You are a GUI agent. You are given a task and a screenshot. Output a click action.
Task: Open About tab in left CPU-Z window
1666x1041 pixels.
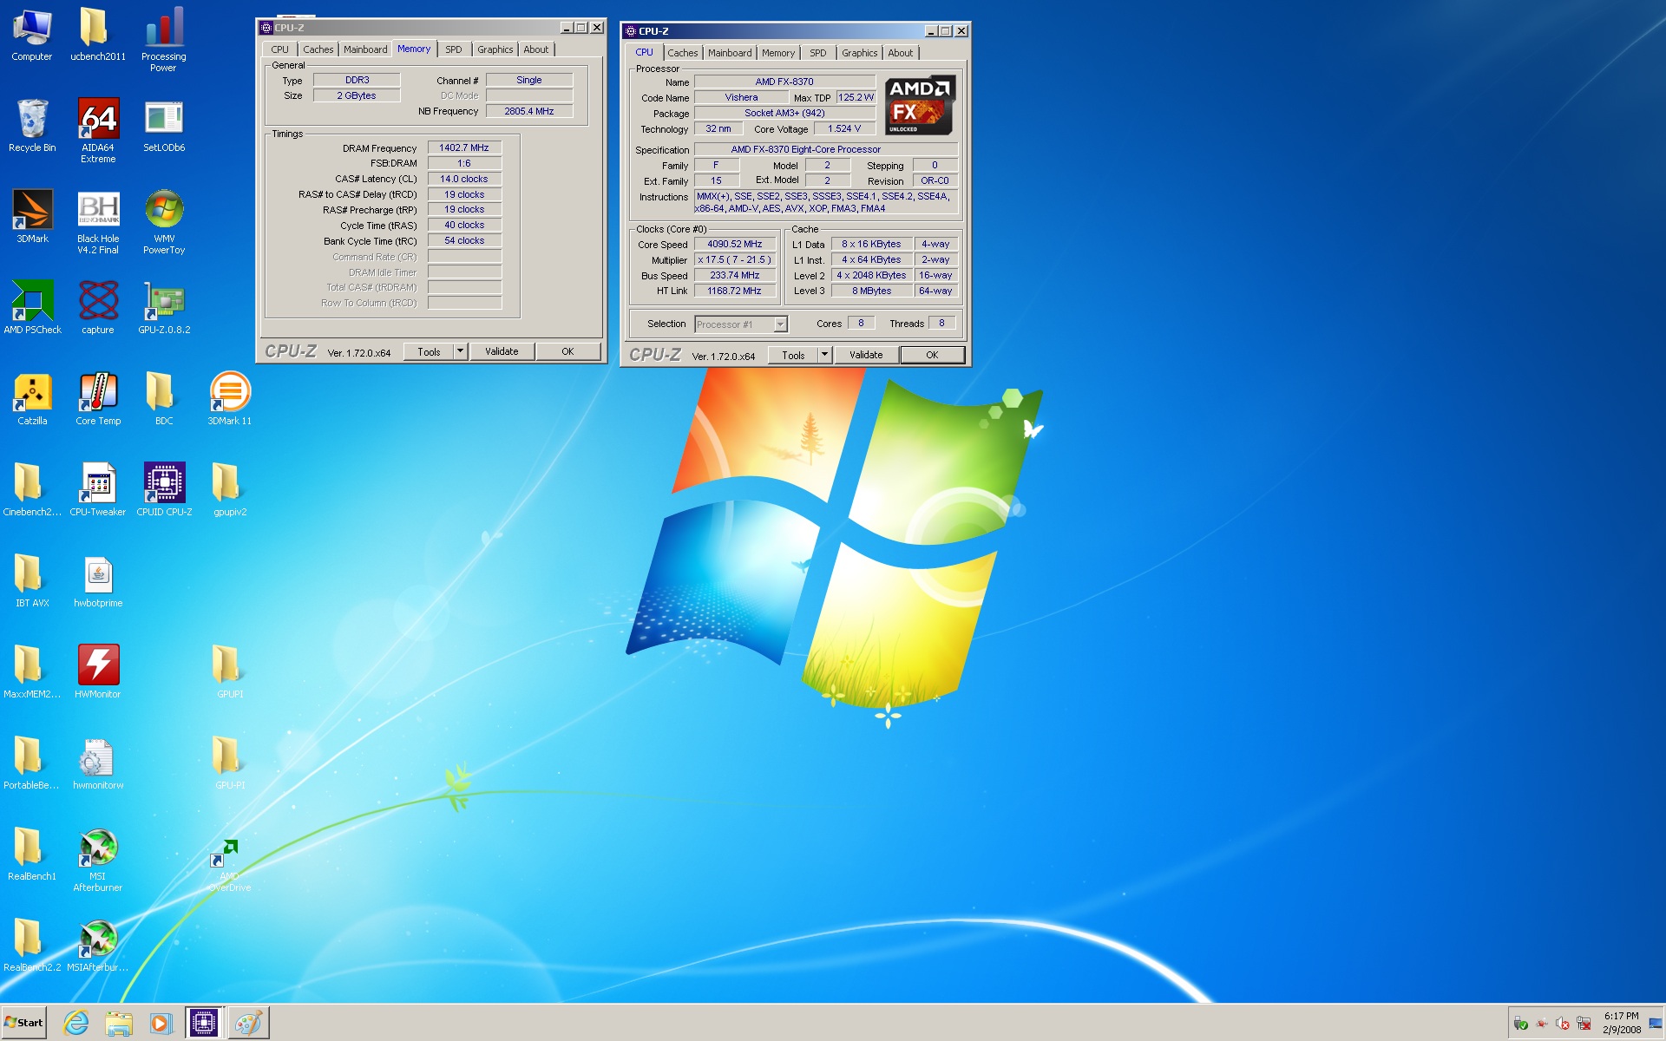click(536, 49)
